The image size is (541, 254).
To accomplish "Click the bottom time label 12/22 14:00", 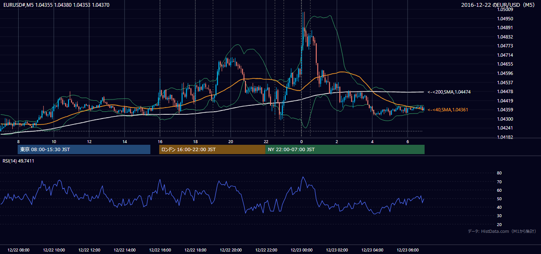I will pos(124,250).
